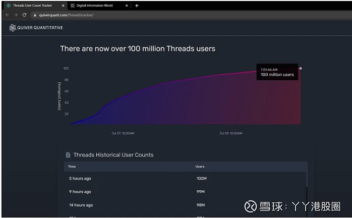352x218 pixels.
Task: Click the 98M users value
Action: click(201, 205)
